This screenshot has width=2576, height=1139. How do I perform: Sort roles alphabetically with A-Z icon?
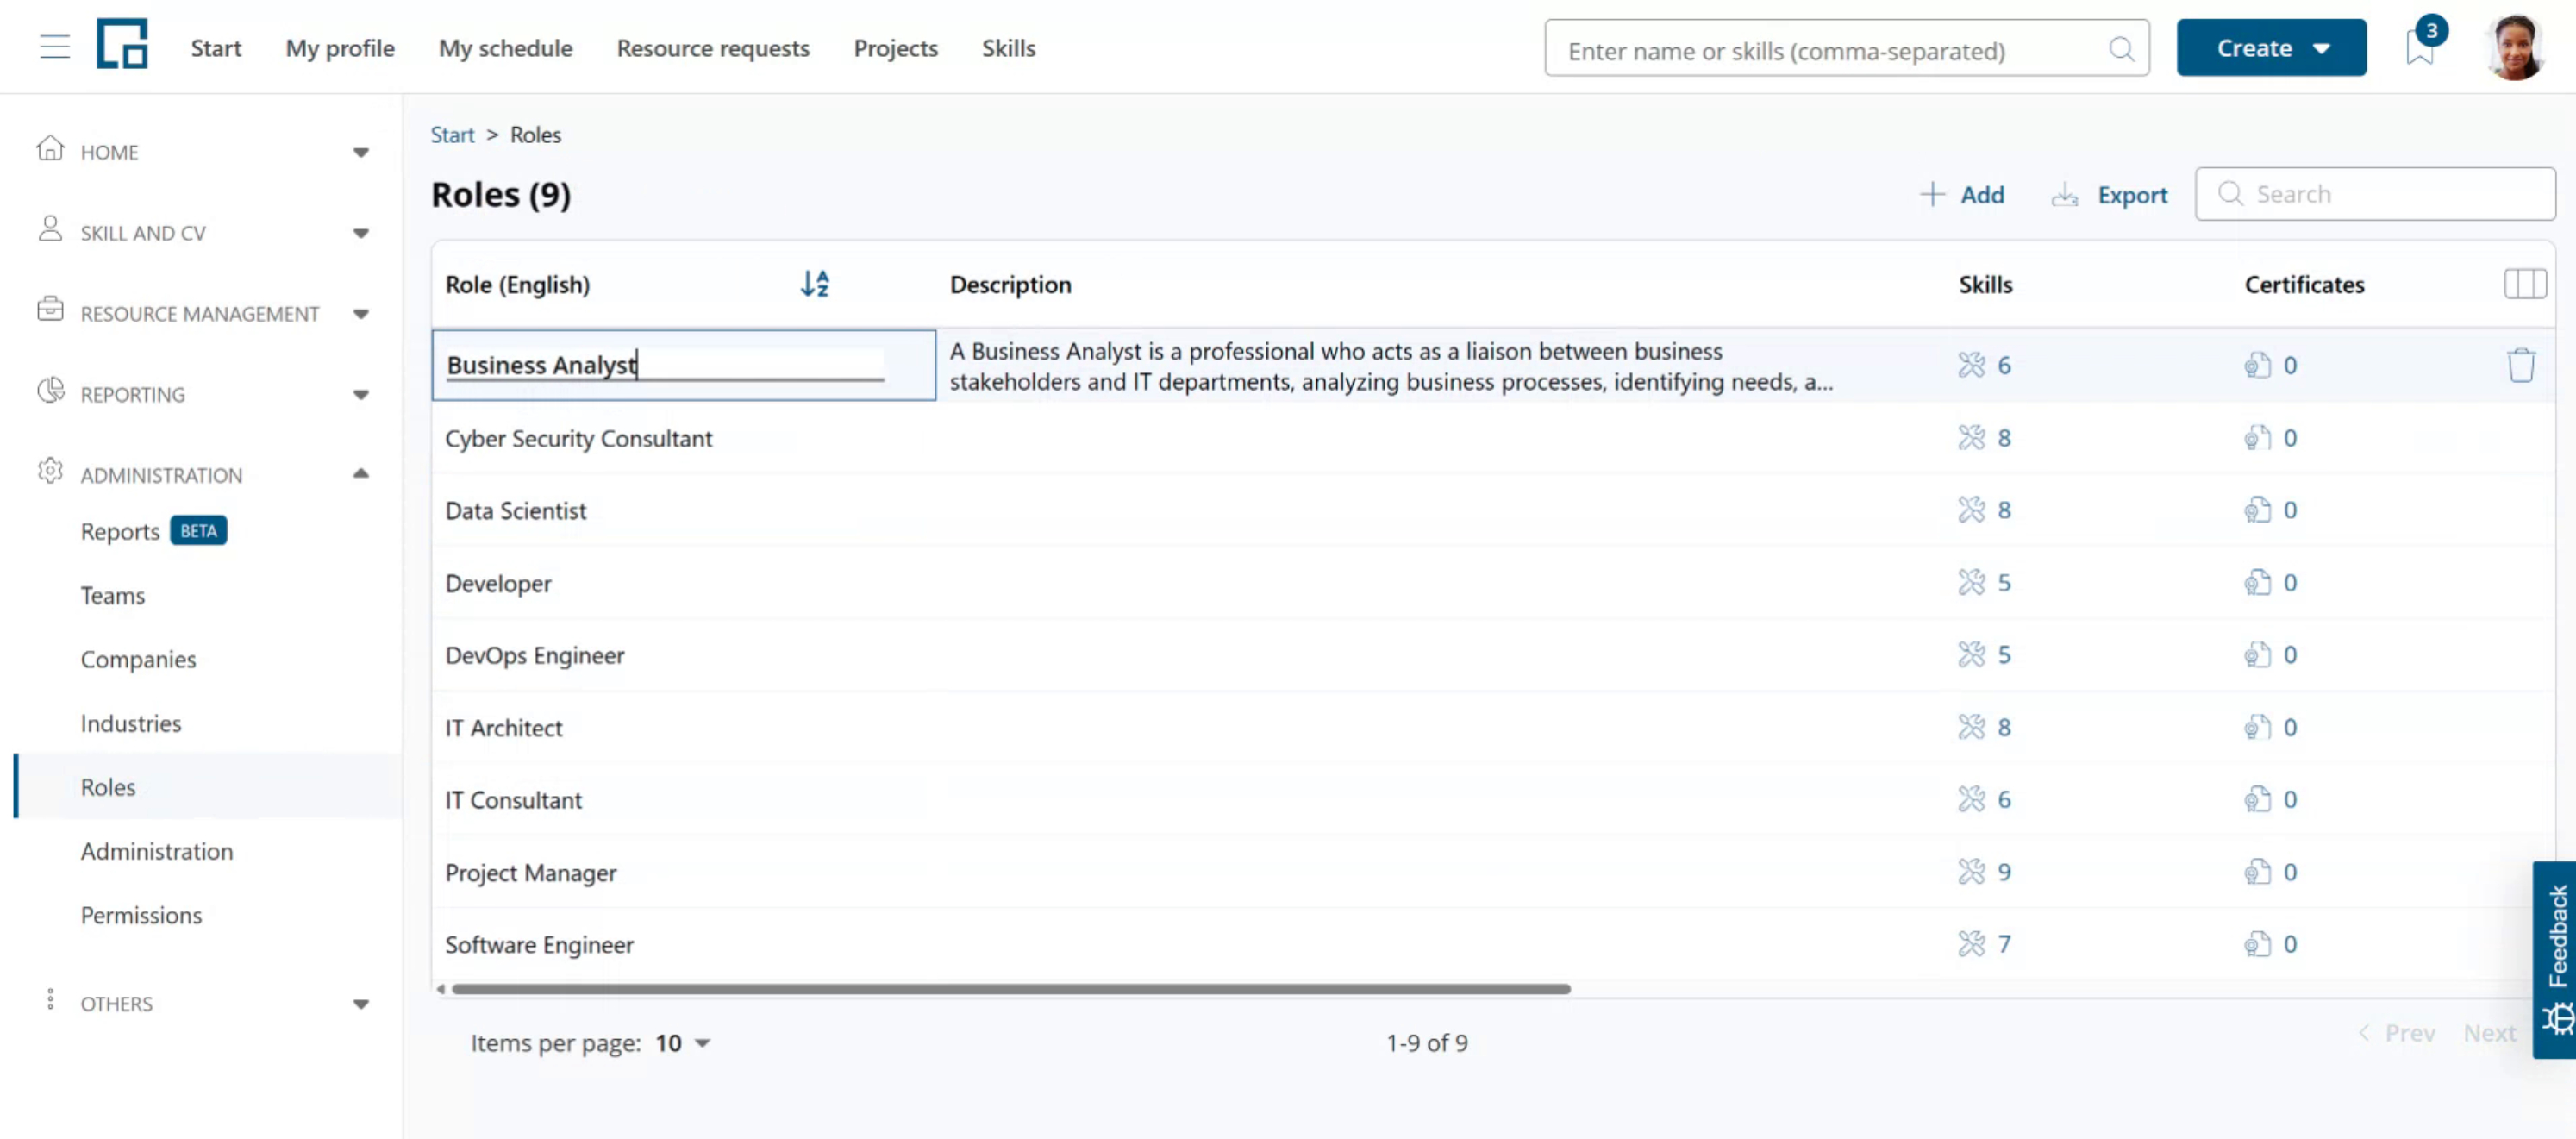pos(815,284)
